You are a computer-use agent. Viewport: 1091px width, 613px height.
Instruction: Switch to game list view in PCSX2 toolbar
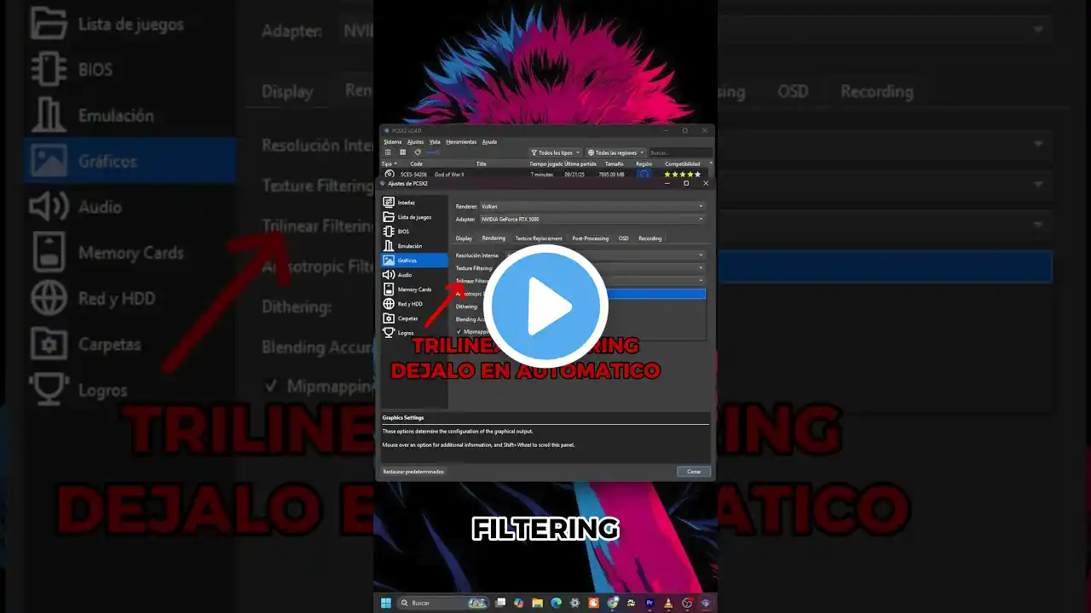click(x=388, y=152)
